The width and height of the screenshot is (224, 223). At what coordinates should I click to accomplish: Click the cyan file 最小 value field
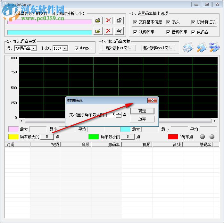point(179,129)
